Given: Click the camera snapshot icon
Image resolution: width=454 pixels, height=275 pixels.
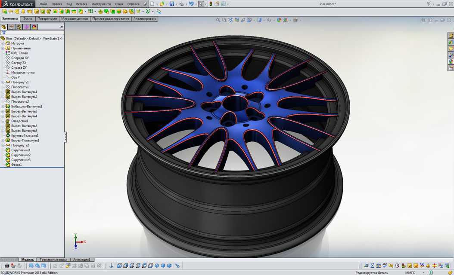Looking at the screenshot, I should click(x=6, y=266).
